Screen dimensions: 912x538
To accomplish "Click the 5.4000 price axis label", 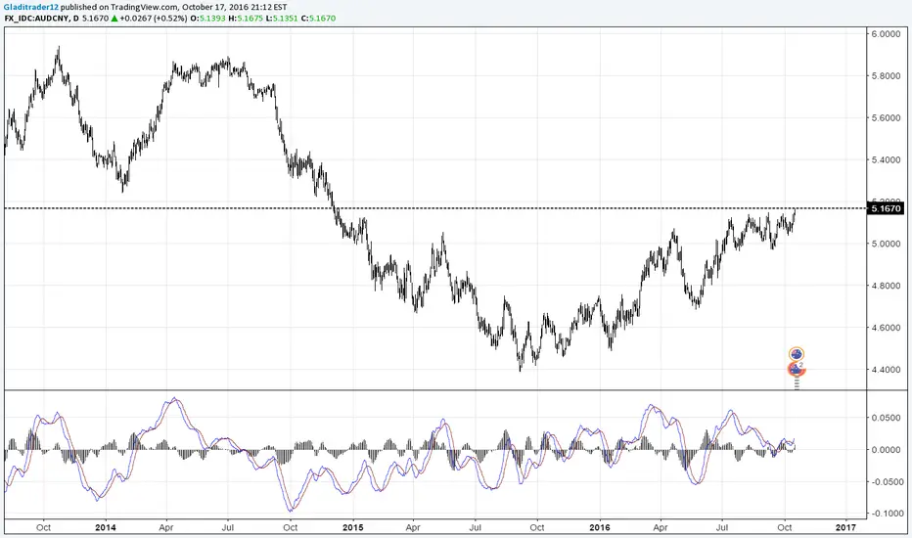I will (x=886, y=160).
